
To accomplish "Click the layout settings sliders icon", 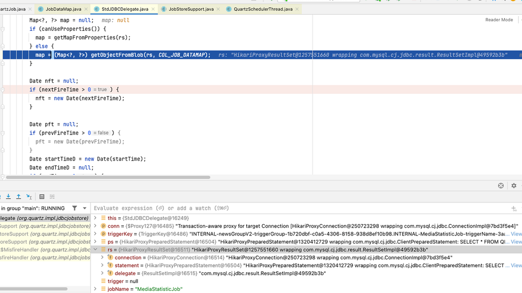I will (52, 196).
